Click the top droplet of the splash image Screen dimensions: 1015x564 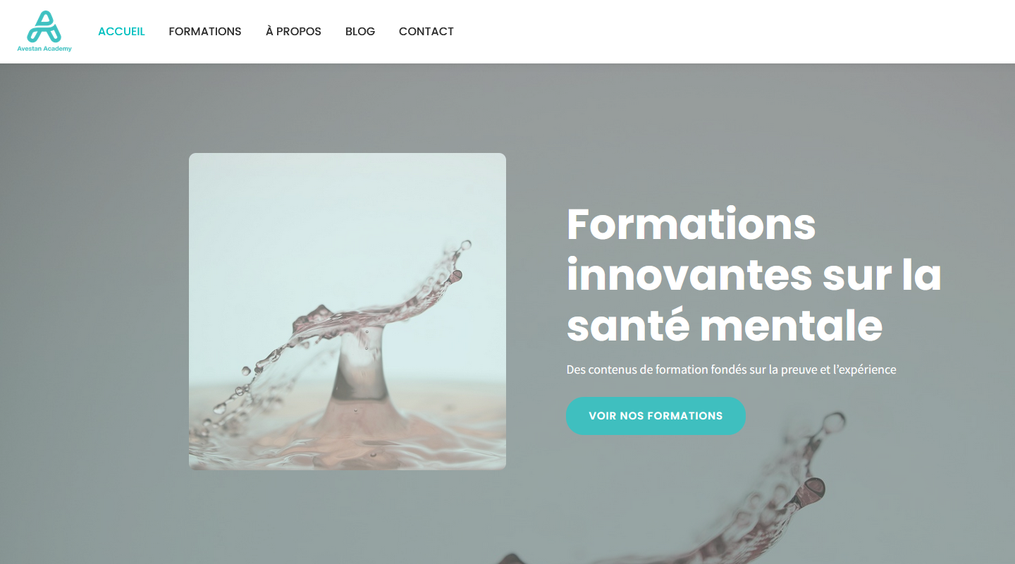[x=465, y=245]
